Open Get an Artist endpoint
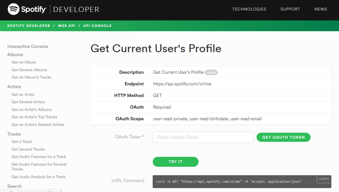339x192 pixels. click(23, 94)
